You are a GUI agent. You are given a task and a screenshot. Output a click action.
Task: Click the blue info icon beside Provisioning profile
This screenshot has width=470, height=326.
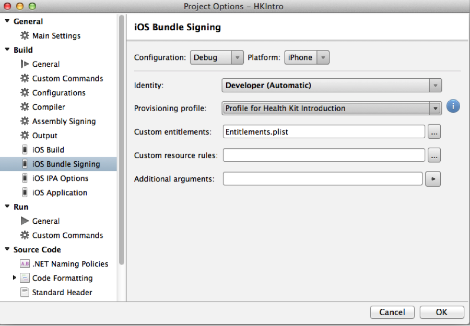coord(453,106)
